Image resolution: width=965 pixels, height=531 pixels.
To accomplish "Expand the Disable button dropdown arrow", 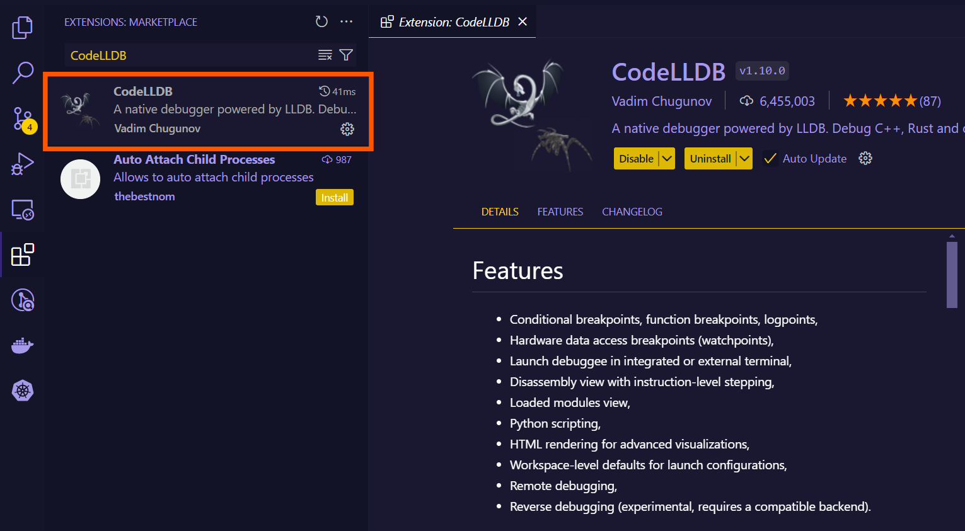I will [x=667, y=159].
